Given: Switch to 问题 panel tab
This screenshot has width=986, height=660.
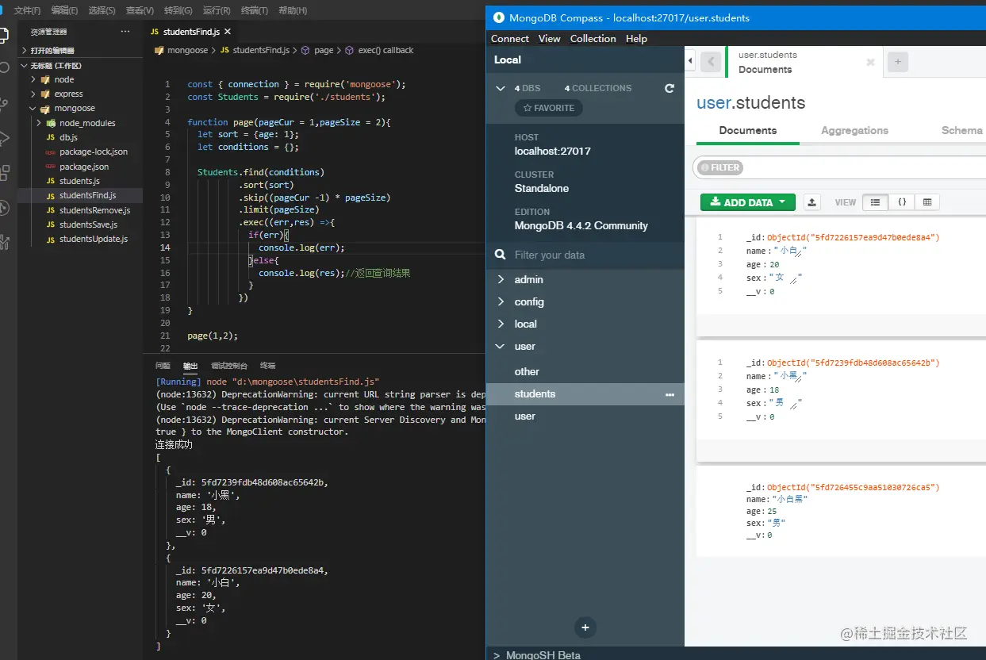Looking at the screenshot, I should [163, 366].
